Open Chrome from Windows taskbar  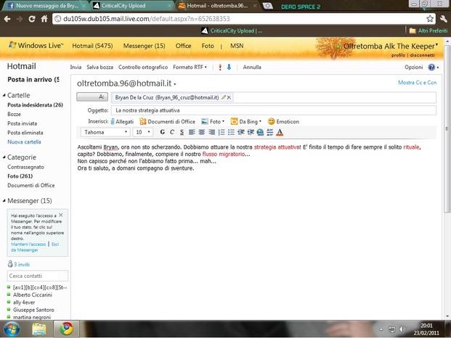coord(66,329)
